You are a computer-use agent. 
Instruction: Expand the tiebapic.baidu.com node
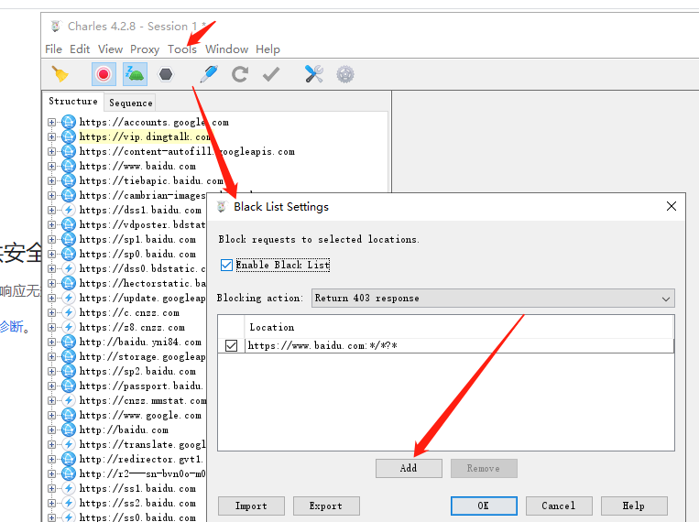coord(51,180)
